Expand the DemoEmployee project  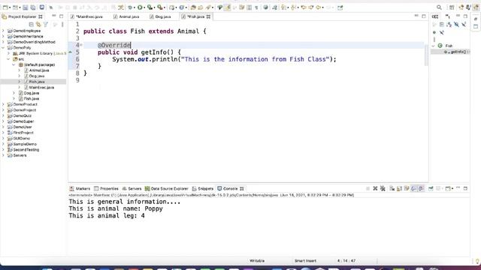(x=3, y=31)
